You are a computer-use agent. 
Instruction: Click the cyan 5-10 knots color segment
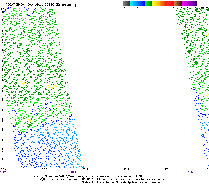coord(134,3)
